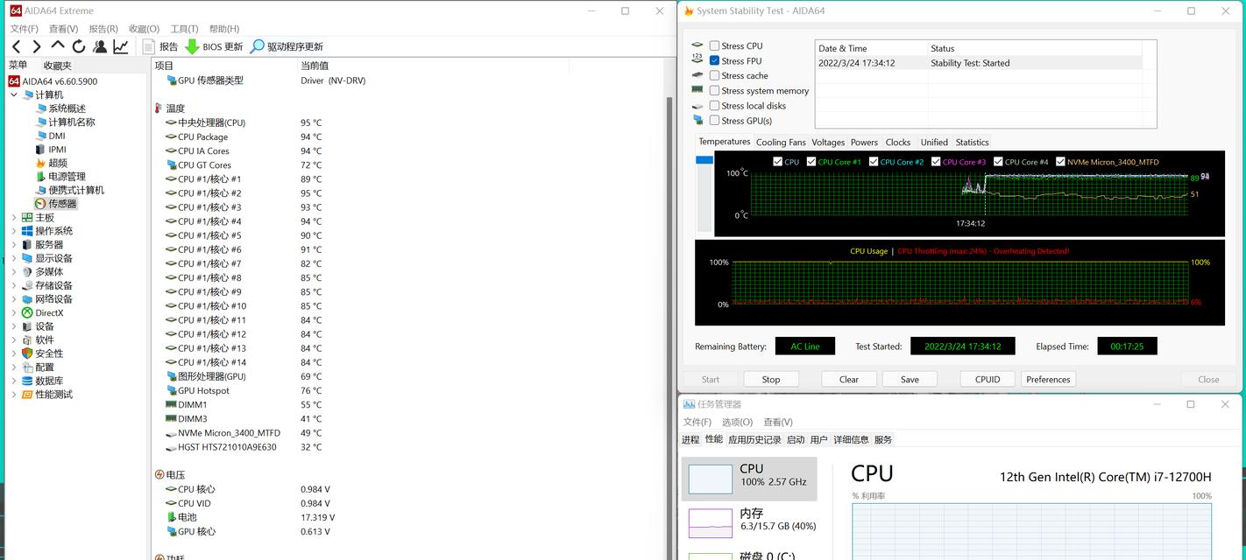Go back with the toolbar back arrow
The height and width of the screenshot is (560, 1246).
17,46
